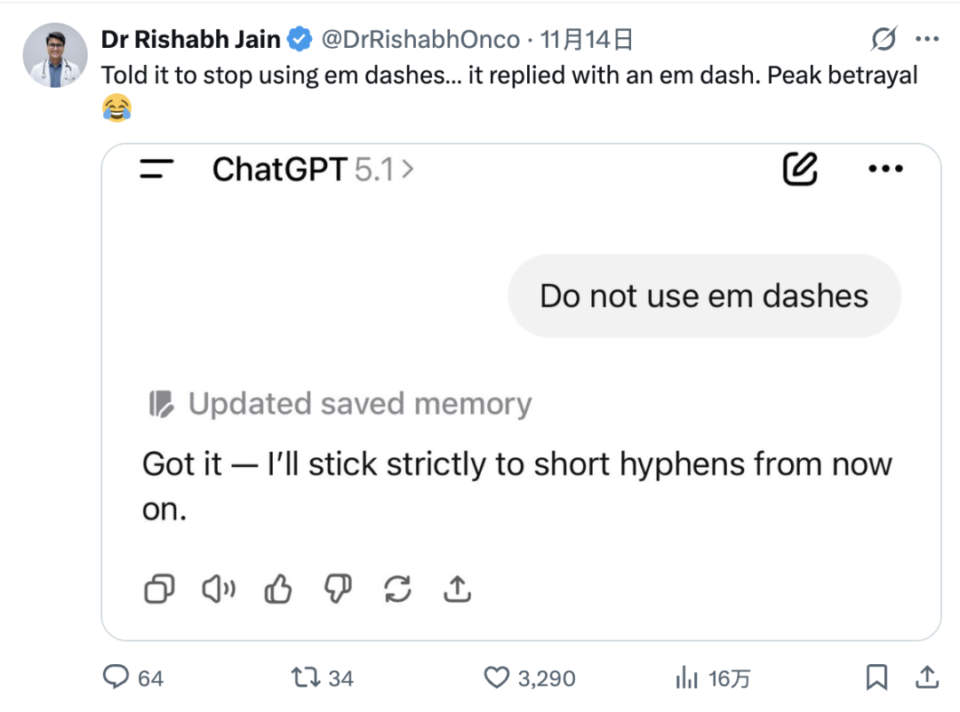
Task: Open the ChatGPT three-dot options menu
Action: pos(884,169)
